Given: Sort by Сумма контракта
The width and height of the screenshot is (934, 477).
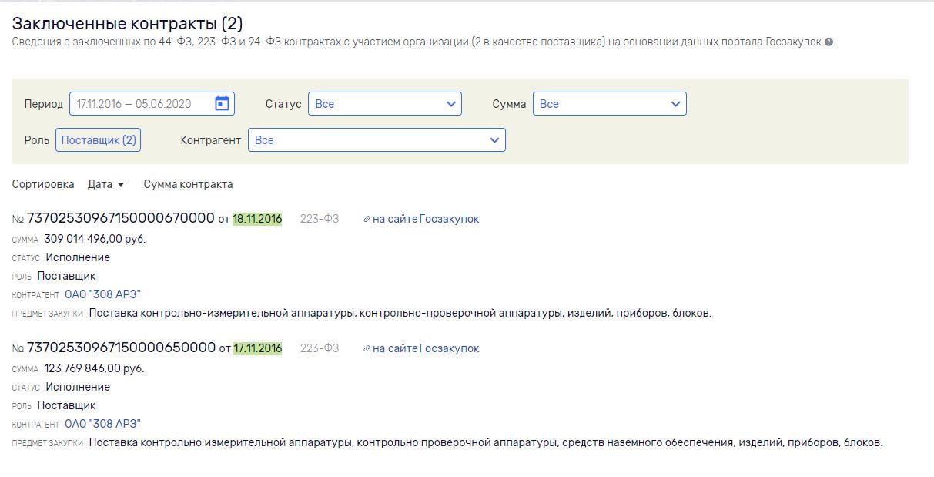Looking at the screenshot, I should (188, 184).
